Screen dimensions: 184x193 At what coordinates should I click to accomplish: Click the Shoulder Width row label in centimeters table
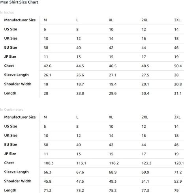point(18,181)
